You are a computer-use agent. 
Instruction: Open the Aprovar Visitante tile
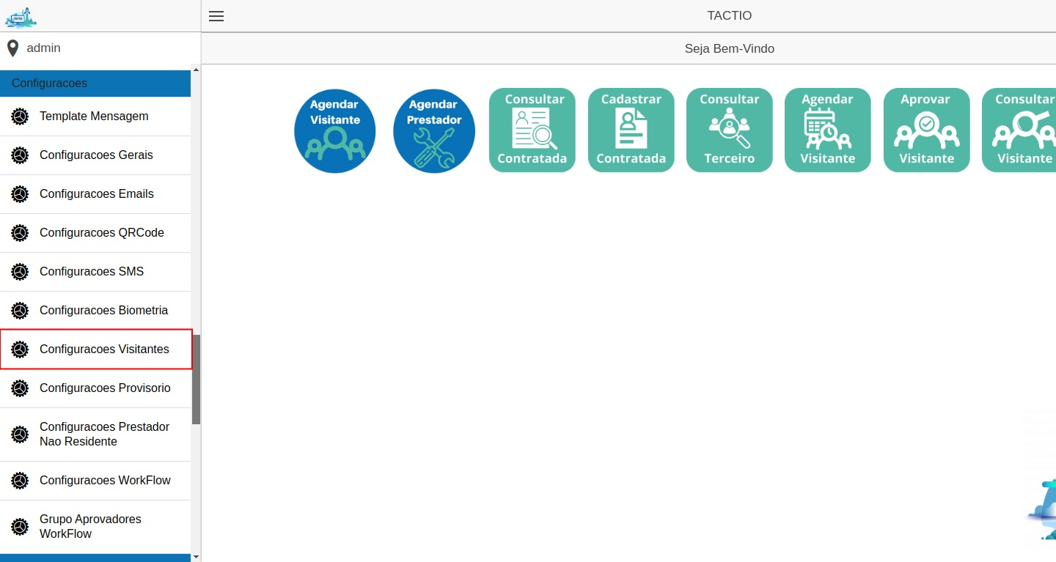coord(926,130)
